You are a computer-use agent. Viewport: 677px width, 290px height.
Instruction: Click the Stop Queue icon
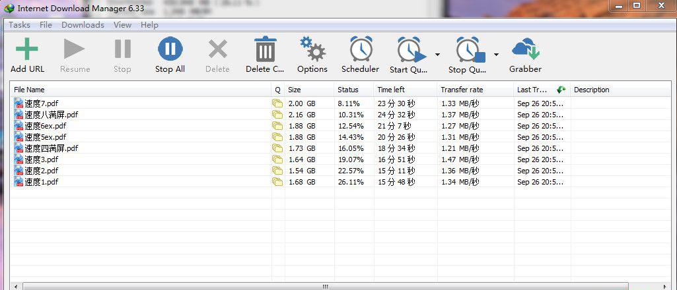click(470, 49)
